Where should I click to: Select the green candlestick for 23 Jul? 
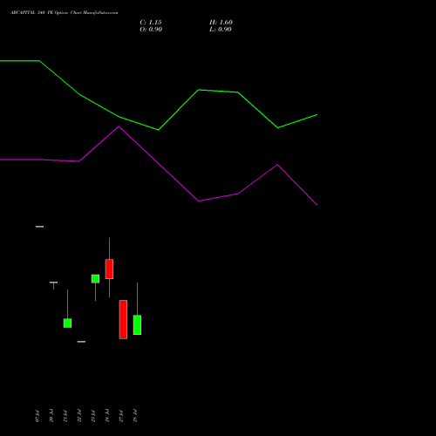tap(95, 278)
